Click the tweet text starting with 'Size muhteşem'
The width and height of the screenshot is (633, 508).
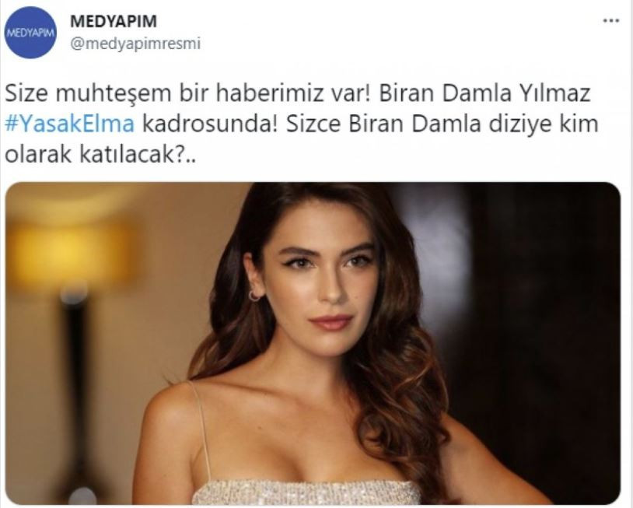[301, 124]
